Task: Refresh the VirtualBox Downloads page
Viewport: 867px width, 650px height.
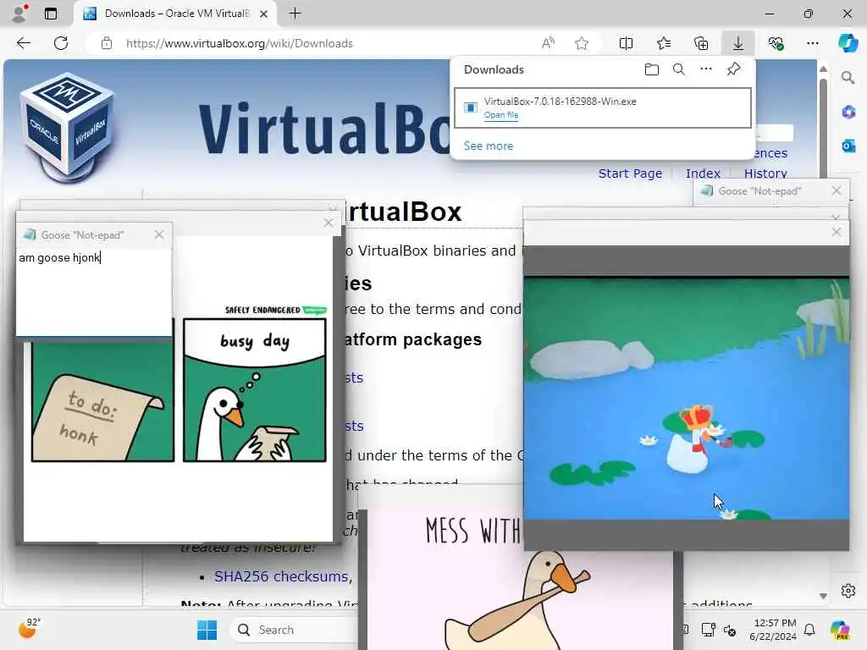Action: 61,43
